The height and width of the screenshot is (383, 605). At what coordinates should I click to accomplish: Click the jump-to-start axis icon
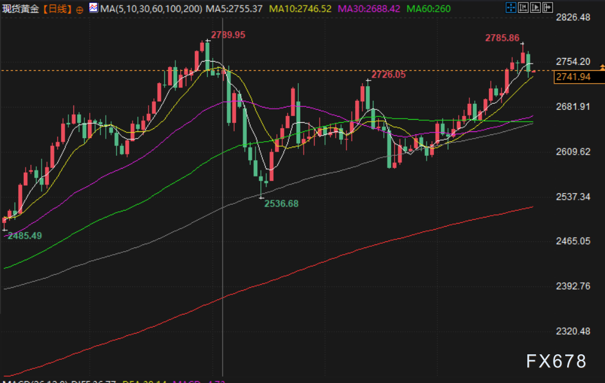click(522, 8)
